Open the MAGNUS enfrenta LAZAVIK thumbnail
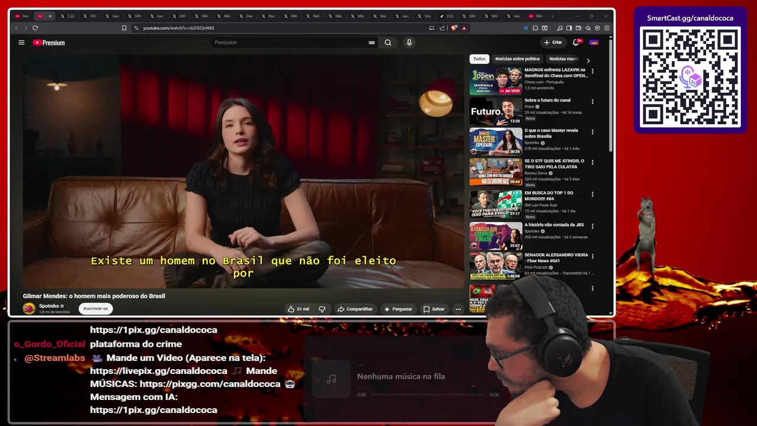757x426 pixels. (x=496, y=81)
